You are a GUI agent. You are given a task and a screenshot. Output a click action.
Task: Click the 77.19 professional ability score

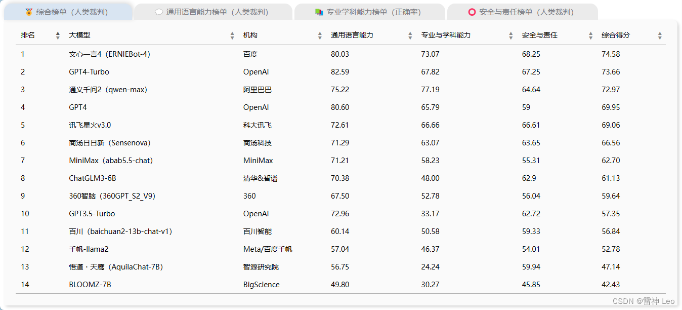[431, 90]
